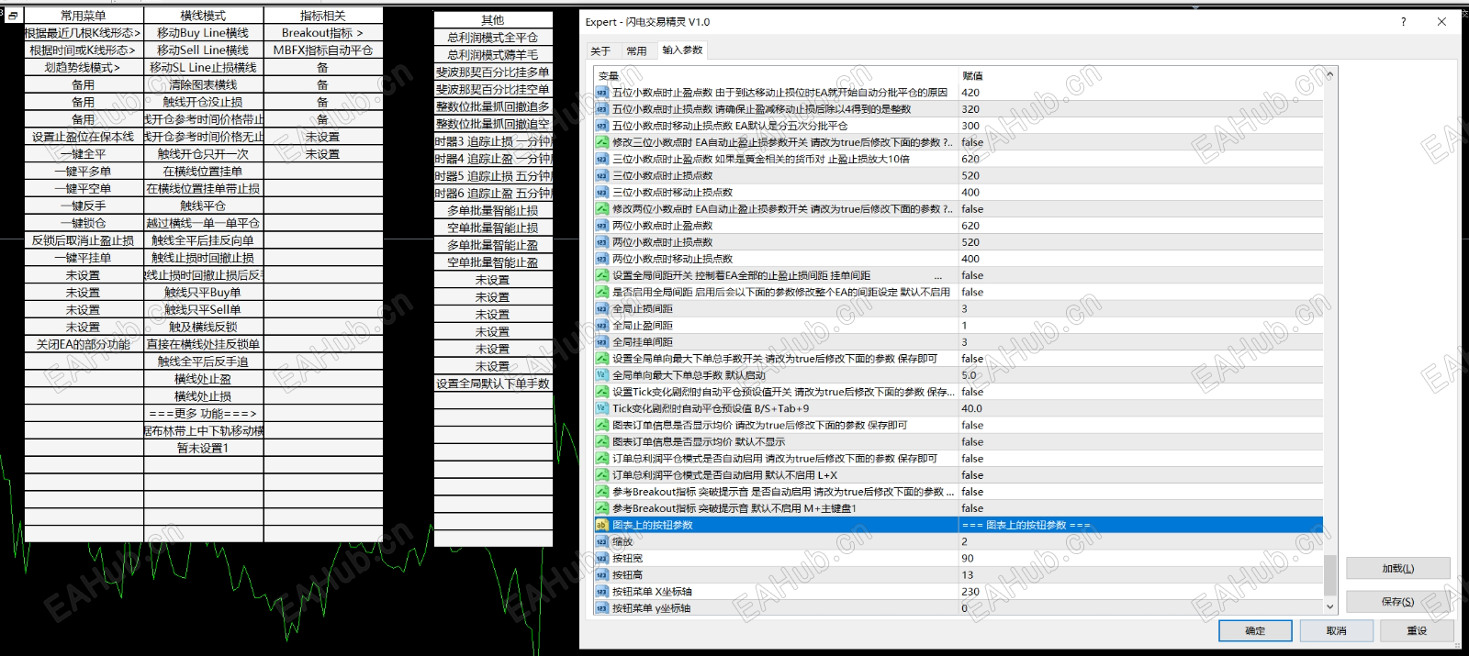Screen dimensions: 1469x656
Task: Click the integer icon beside 三位小数点时移动止损点数
Action: pos(602,193)
